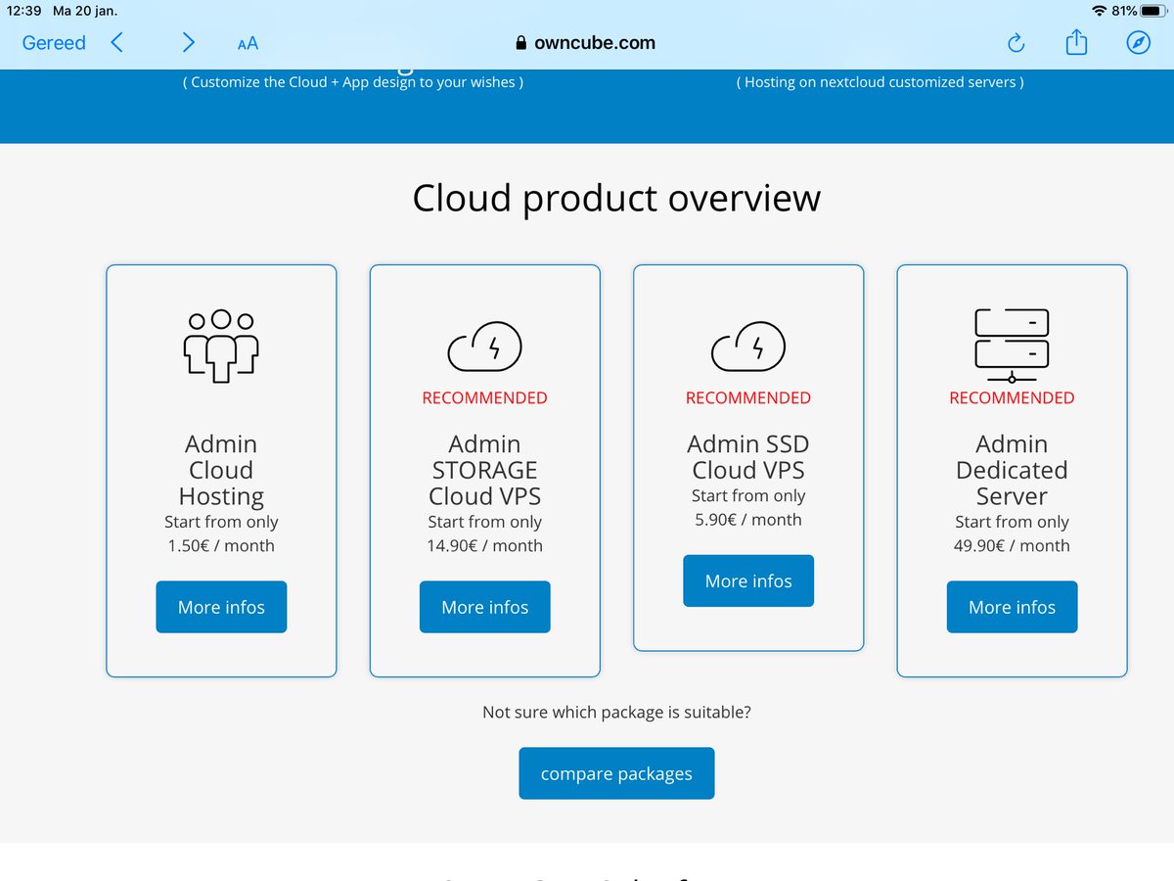
Task: Tap the Safari back arrow
Action: (116, 42)
